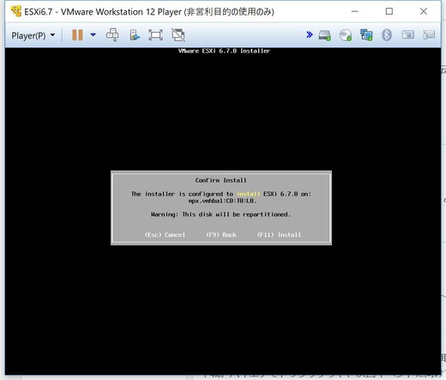Click (F11) Install in Confirm Install dialog
The image size is (446, 380).
[279, 235]
